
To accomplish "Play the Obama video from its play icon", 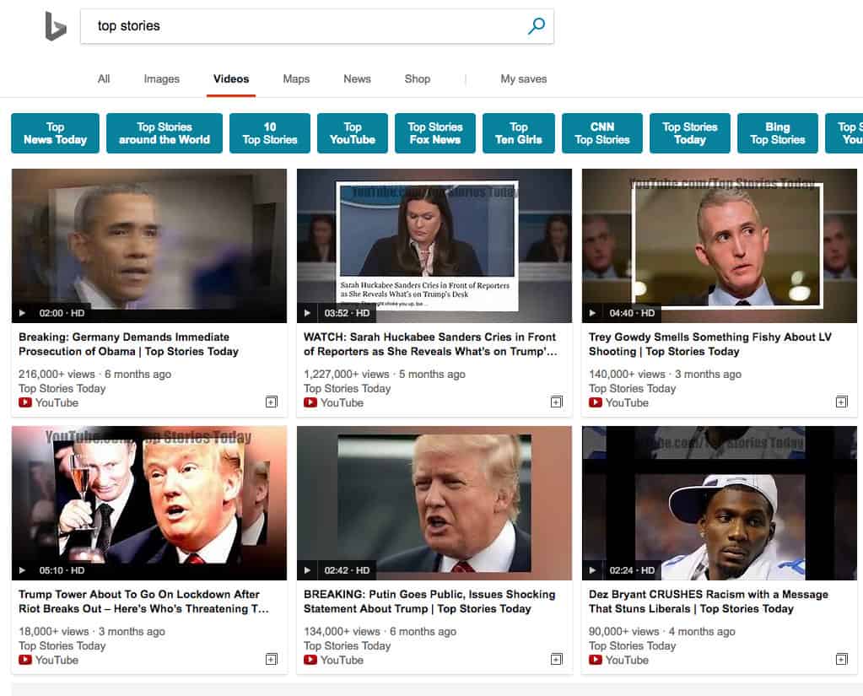I will click(23, 313).
